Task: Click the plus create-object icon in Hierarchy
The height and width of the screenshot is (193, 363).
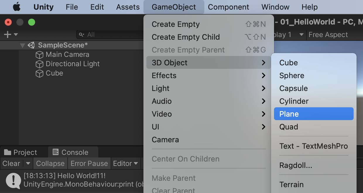Action: (x=8, y=34)
